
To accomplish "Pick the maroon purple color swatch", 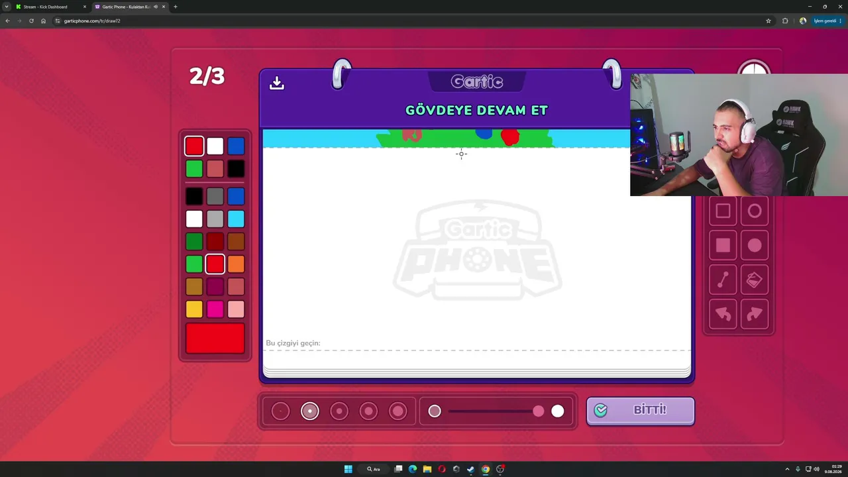I will [x=215, y=287].
